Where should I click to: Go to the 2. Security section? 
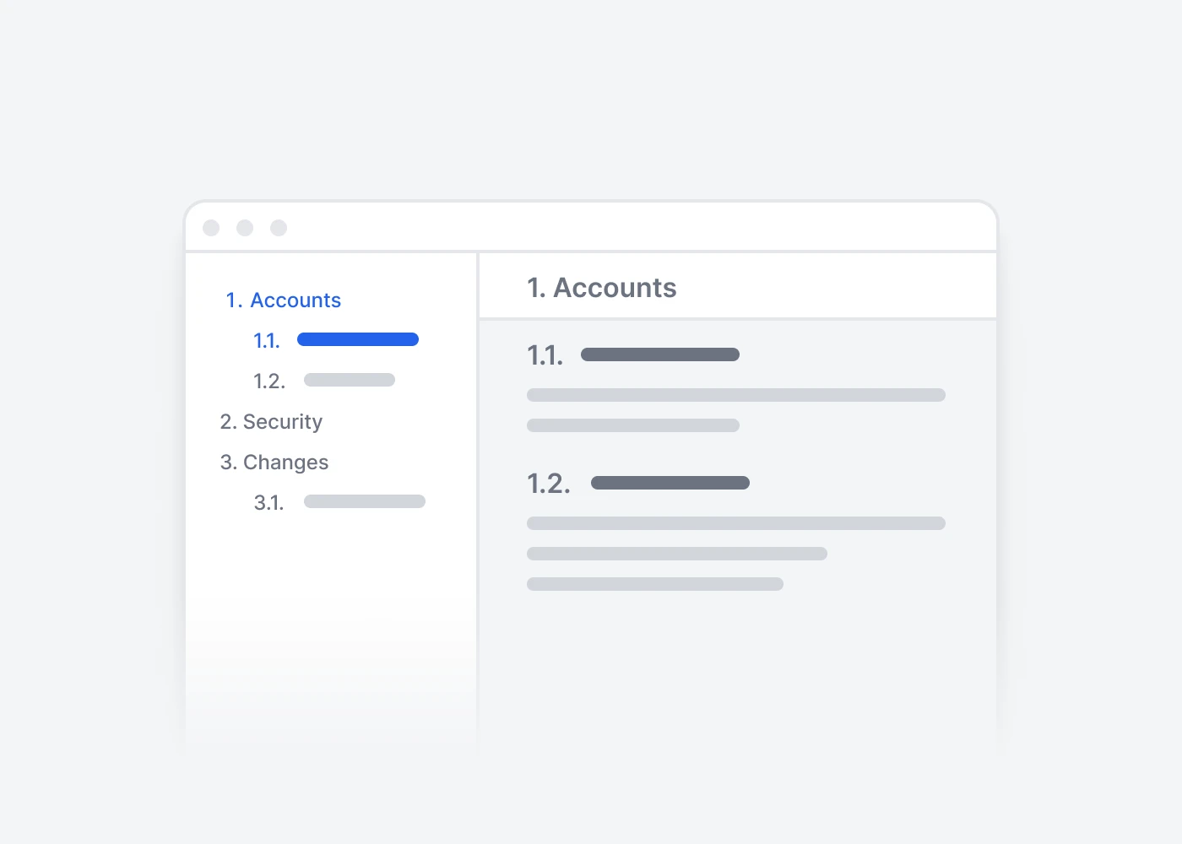pyautogui.click(x=271, y=422)
